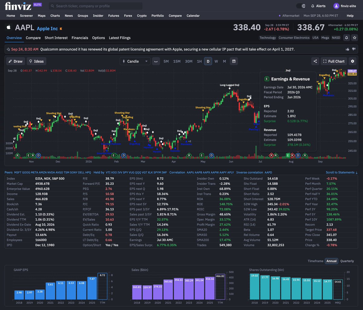Screen dimensions: 363x310
Task: Set timeframe to Quarterly
Action: point(347,261)
